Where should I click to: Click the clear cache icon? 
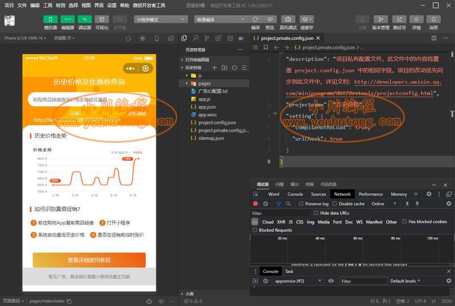click(307, 19)
